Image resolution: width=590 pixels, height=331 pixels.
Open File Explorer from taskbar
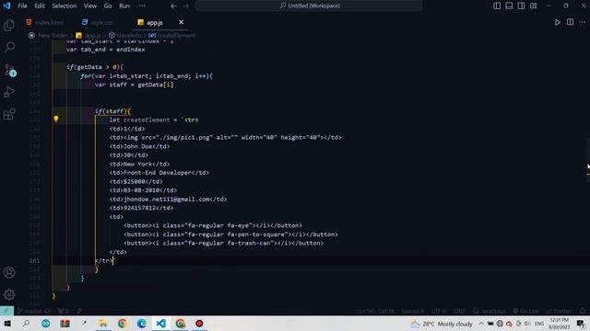click(x=102, y=324)
